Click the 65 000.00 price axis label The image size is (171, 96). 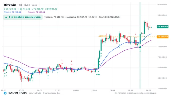pyautogui.click(x=162, y=67)
